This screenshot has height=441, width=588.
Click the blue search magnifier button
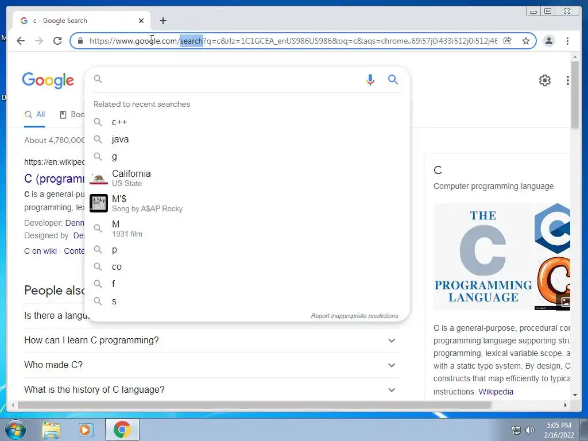click(393, 79)
